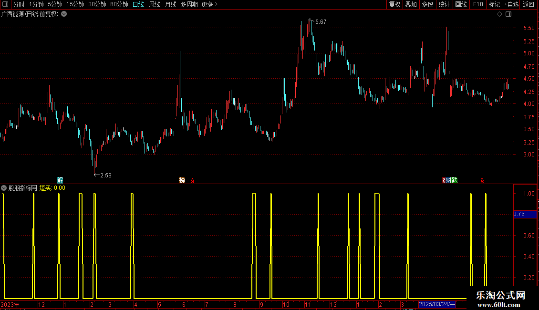Image resolution: width=539 pixels, height=310 pixels.
Task: Click the 5.67 high price label
Action: tap(321, 21)
